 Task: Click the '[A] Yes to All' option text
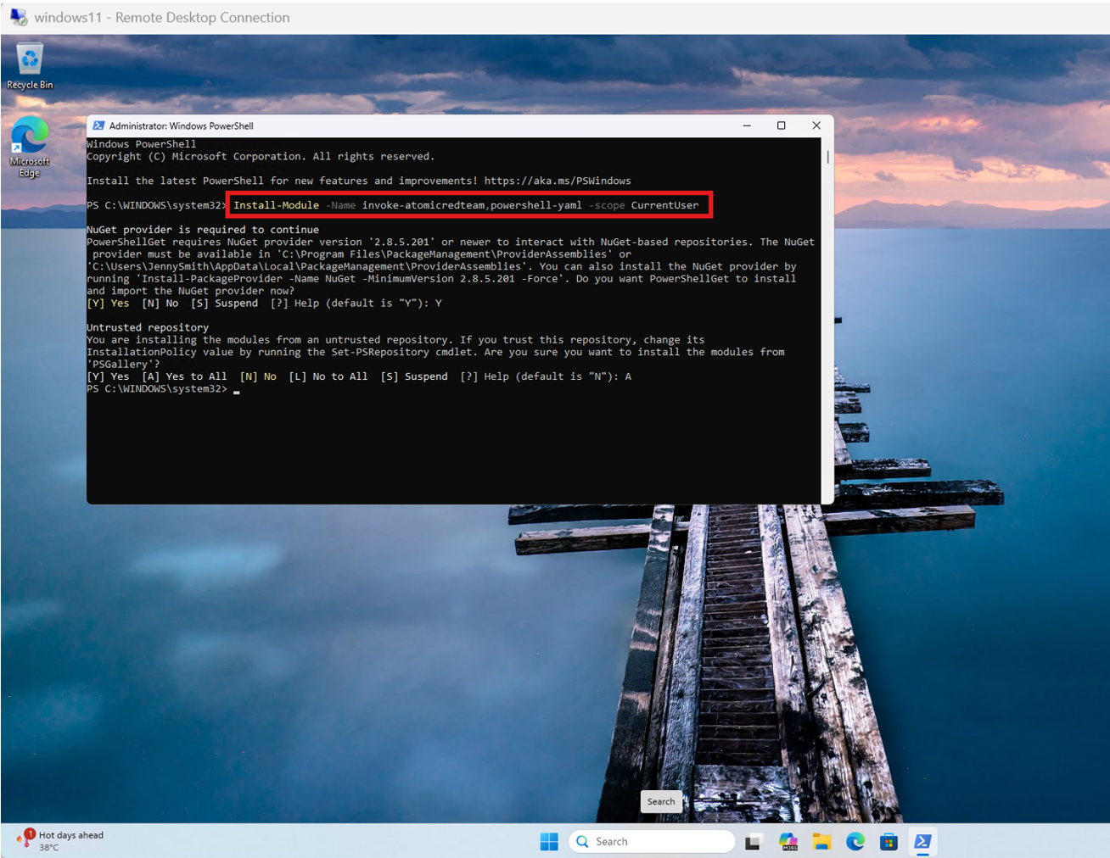click(x=184, y=376)
